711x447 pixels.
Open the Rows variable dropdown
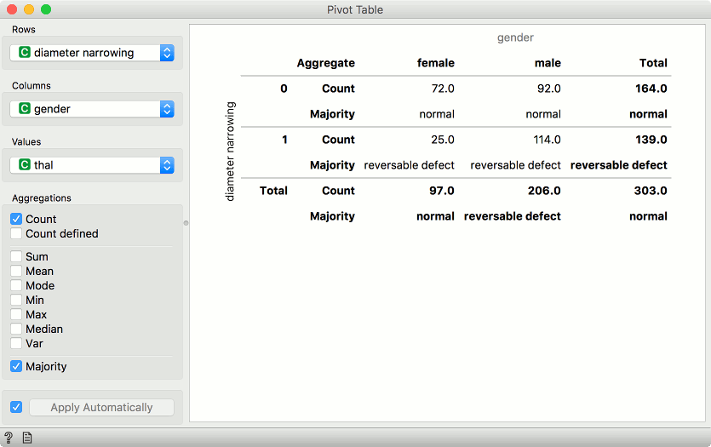92,53
